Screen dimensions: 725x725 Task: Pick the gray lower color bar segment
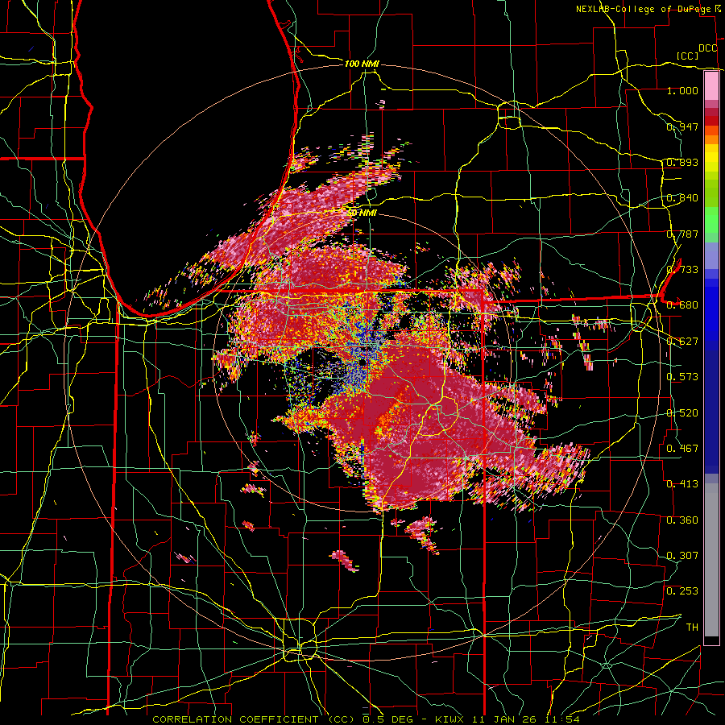click(711, 560)
